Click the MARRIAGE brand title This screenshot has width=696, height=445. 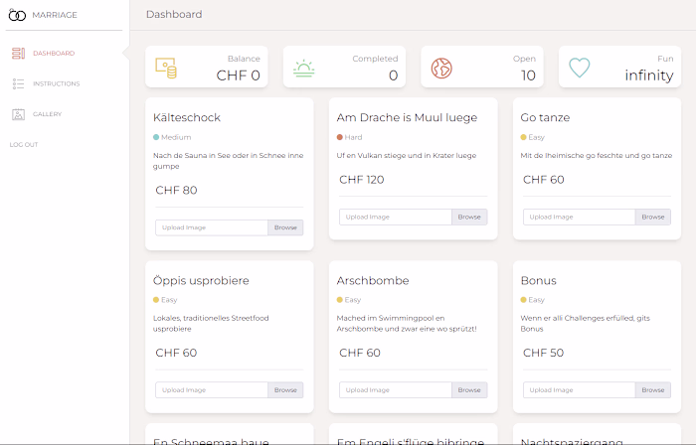pos(55,15)
